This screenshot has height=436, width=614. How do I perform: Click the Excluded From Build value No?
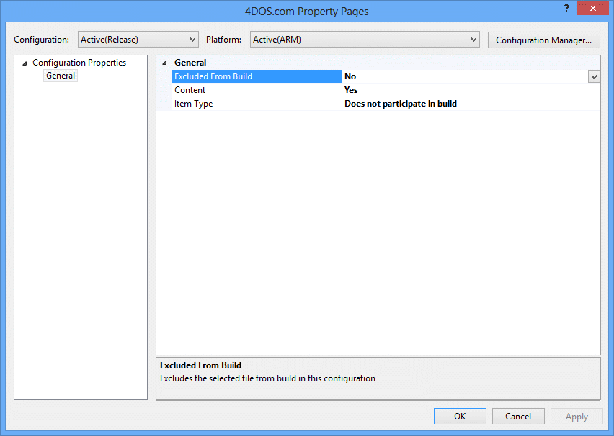coord(350,76)
